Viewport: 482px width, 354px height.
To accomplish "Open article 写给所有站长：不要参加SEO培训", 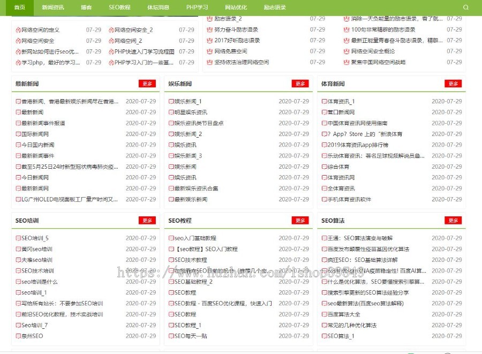I will click(x=62, y=304).
